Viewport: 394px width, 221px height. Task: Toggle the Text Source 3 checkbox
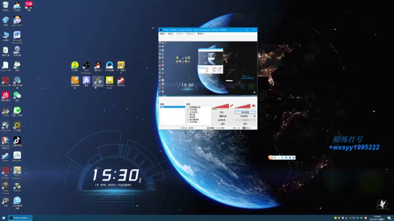pyautogui.click(x=188, y=122)
